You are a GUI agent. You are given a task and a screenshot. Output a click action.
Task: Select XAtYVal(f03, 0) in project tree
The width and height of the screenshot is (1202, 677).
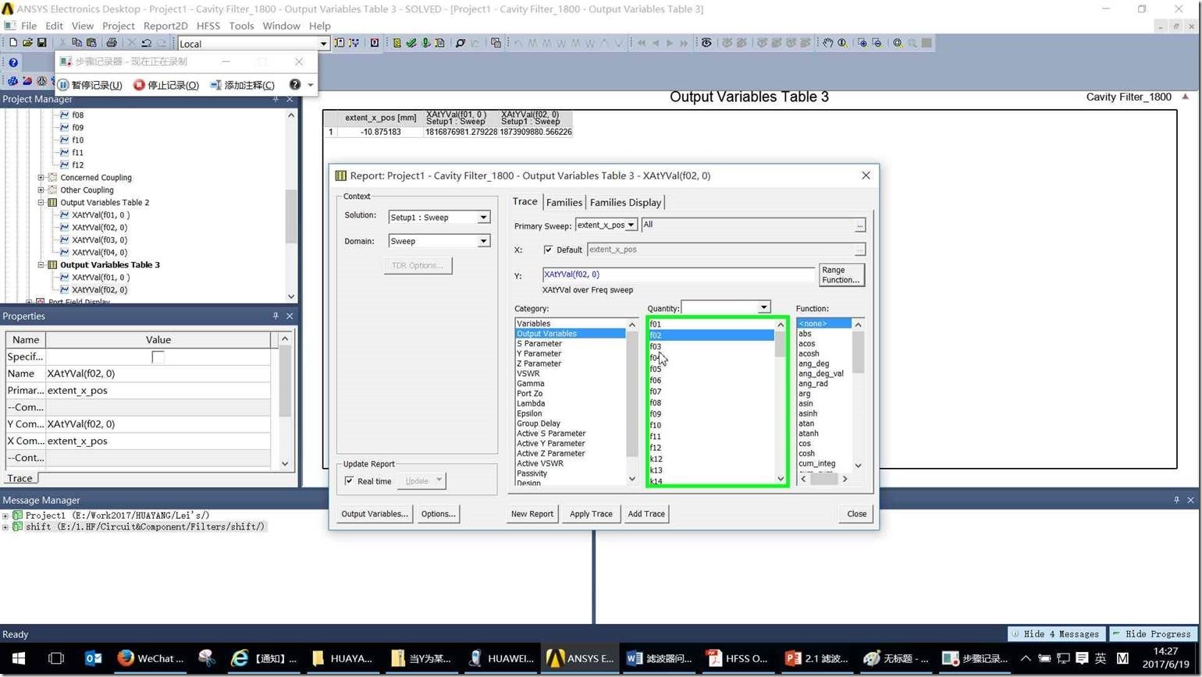click(99, 239)
